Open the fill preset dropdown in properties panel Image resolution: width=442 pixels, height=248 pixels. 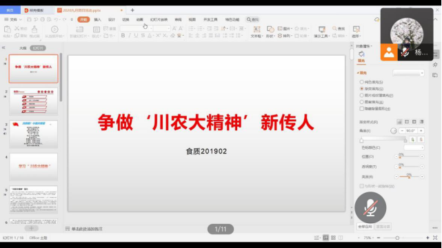408,73
